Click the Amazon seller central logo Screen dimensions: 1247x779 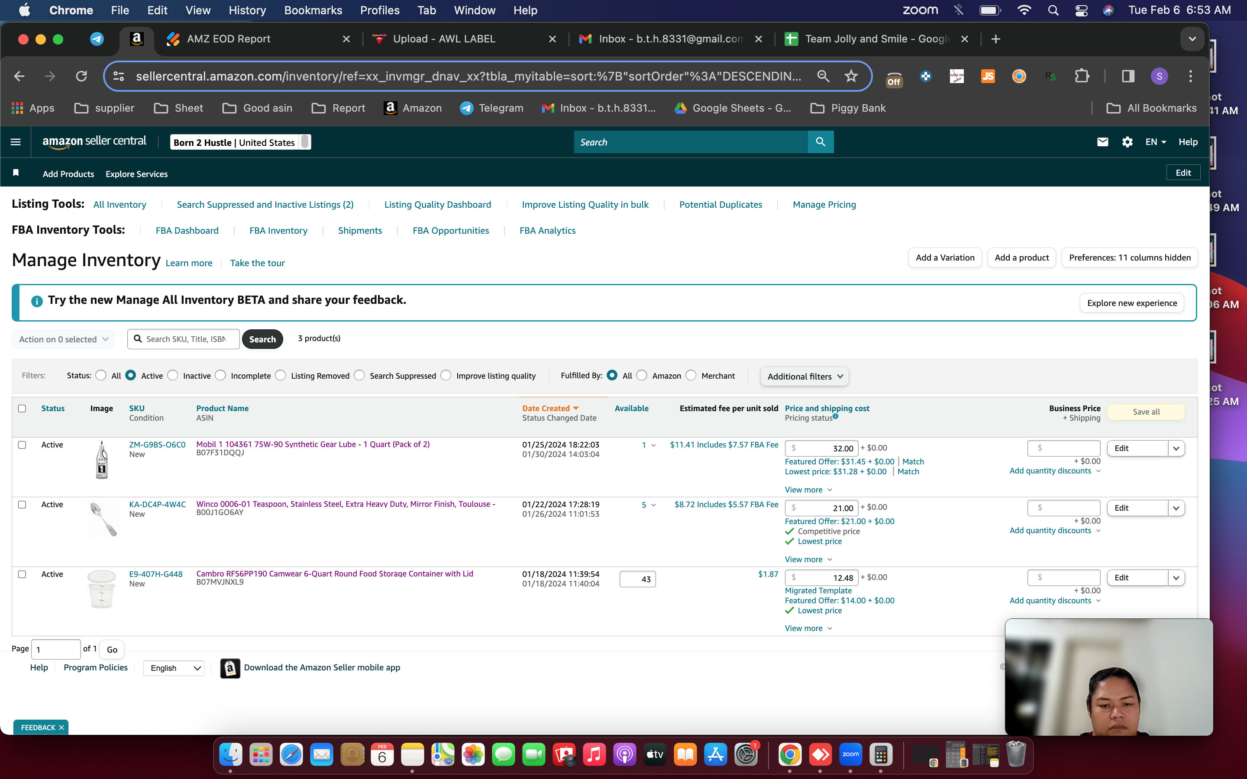(94, 142)
